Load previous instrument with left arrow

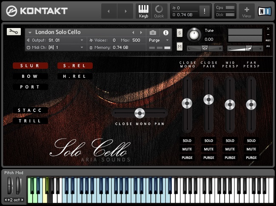[x=133, y=33]
